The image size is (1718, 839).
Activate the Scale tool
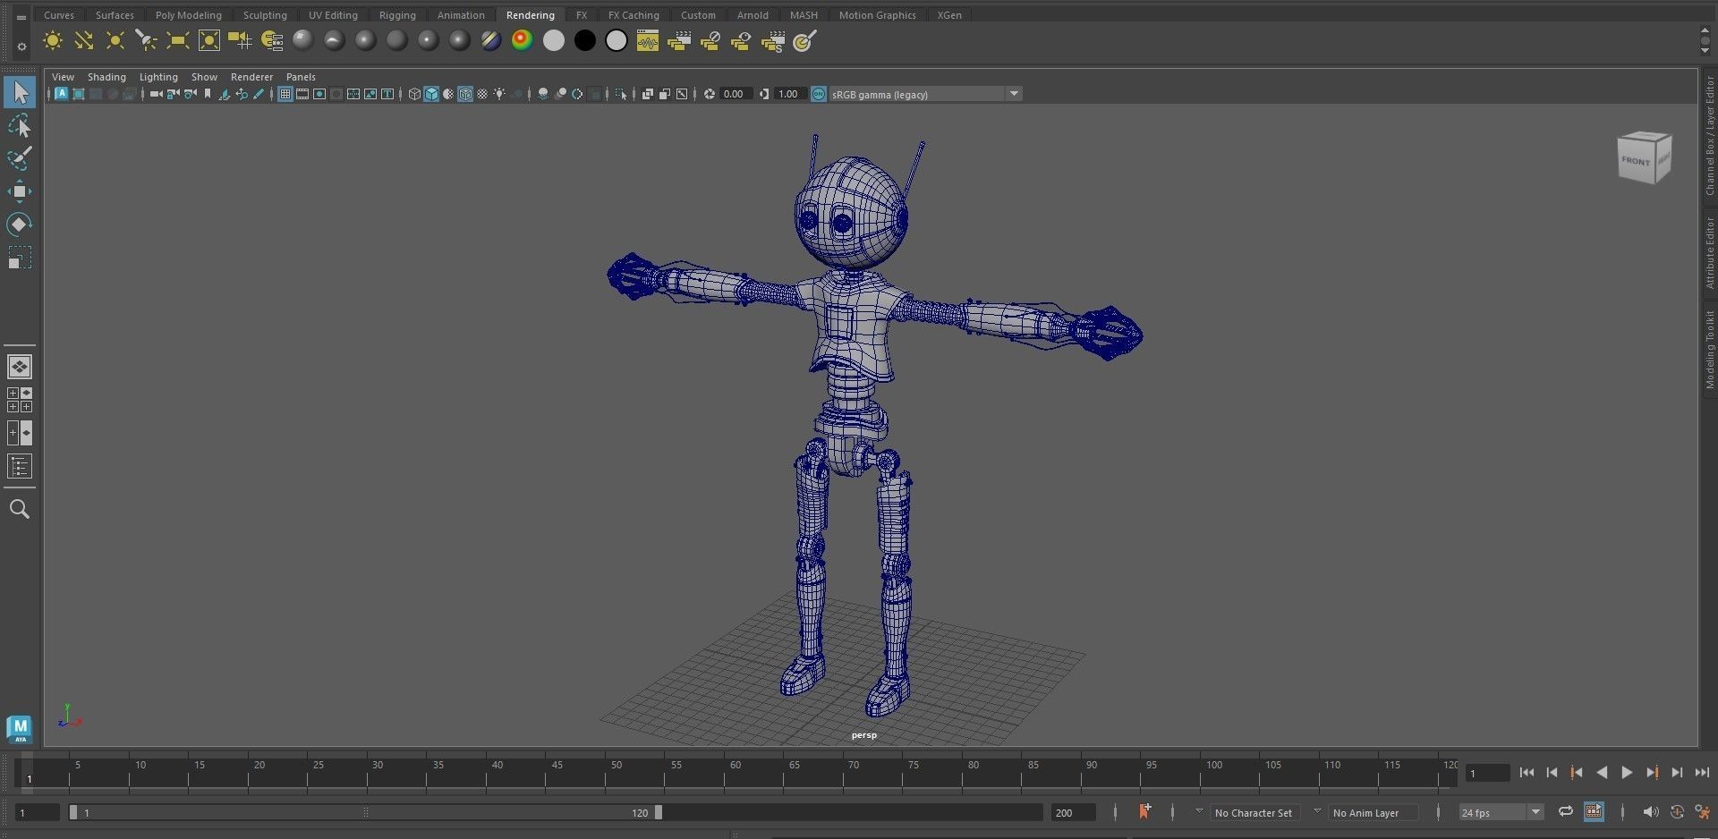20,258
